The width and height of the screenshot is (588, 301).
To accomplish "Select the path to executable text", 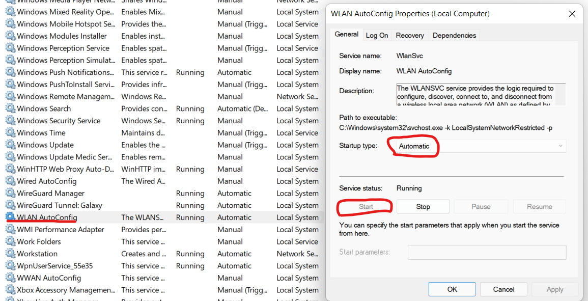I will (445, 128).
